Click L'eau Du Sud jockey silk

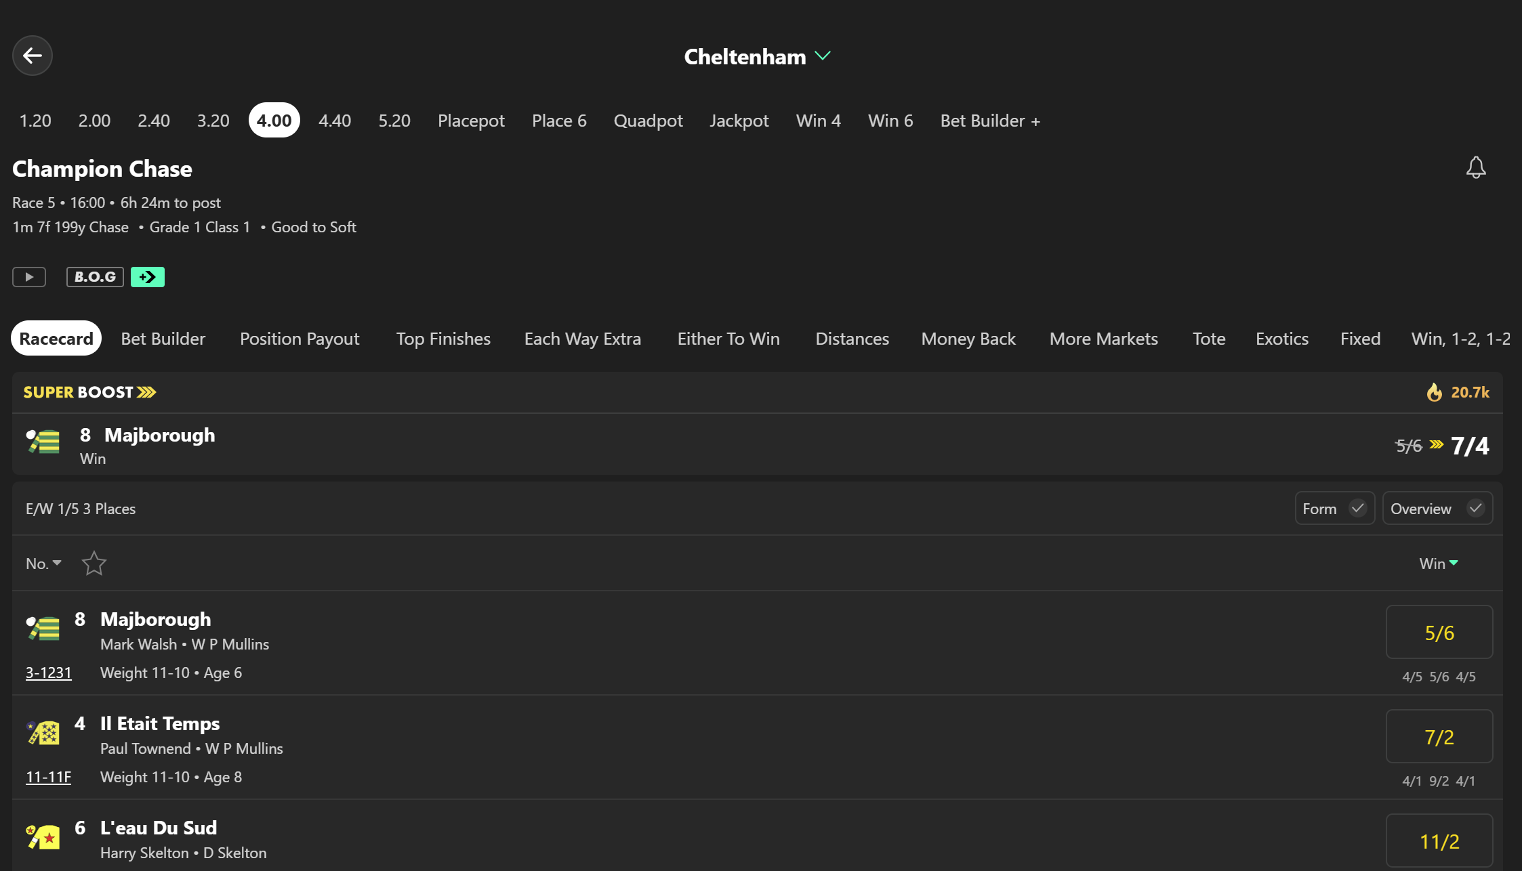(x=43, y=836)
